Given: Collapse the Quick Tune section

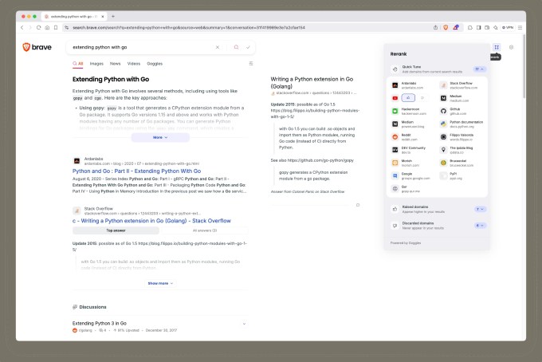Looking at the screenshot, I should pos(480,69).
